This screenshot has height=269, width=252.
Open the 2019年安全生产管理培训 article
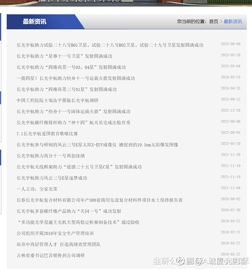(55, 233)
